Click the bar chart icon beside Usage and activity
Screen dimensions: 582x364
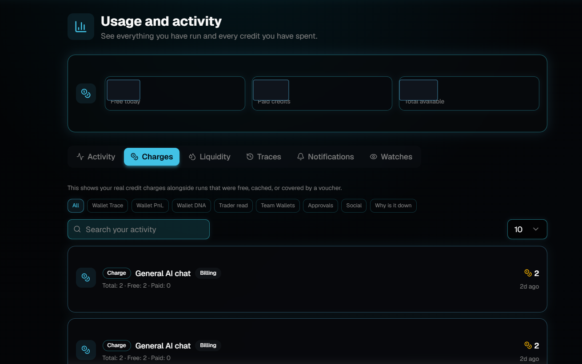coord(80,27)
